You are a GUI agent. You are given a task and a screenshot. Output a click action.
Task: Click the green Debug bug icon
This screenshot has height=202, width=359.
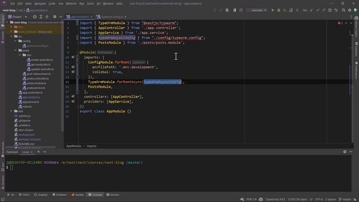279,10
